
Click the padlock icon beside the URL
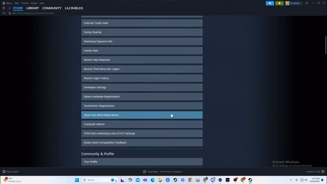[10, 13]
